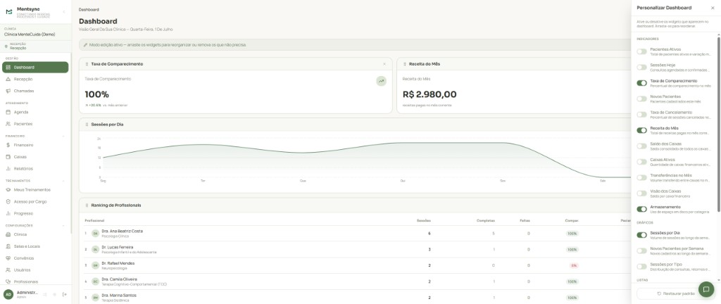This screenshot has width=721, height=304.
Task: Click Dra. Camila Oliveira avatar
Action: click(x=95, y=281)
